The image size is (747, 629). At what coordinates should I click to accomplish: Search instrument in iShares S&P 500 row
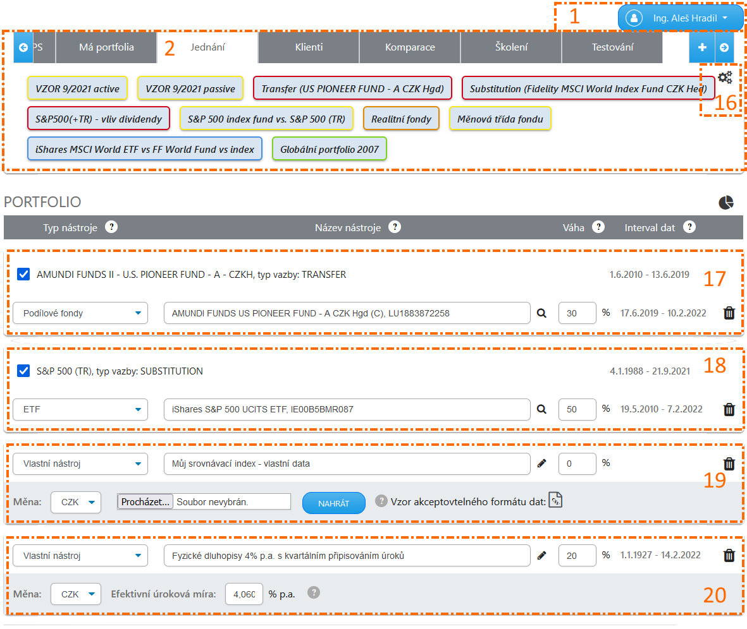[x=541, y=409]
